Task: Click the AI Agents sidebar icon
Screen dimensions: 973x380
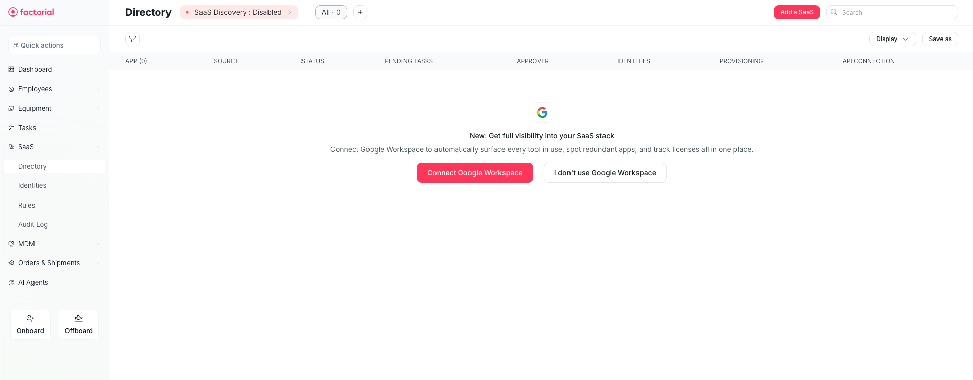Action: 11,283
